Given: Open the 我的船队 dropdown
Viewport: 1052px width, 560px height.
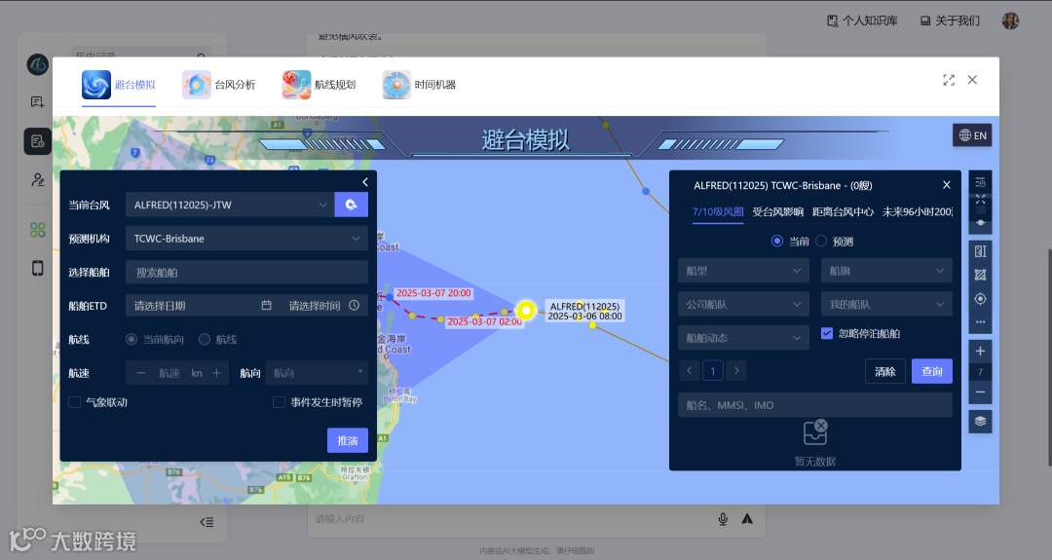Looking at the screenshot, I should [x=886, y=304].
